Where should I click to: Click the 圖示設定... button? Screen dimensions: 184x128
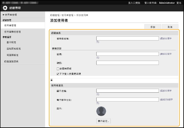pyautogui.click(x=103, y=121)
